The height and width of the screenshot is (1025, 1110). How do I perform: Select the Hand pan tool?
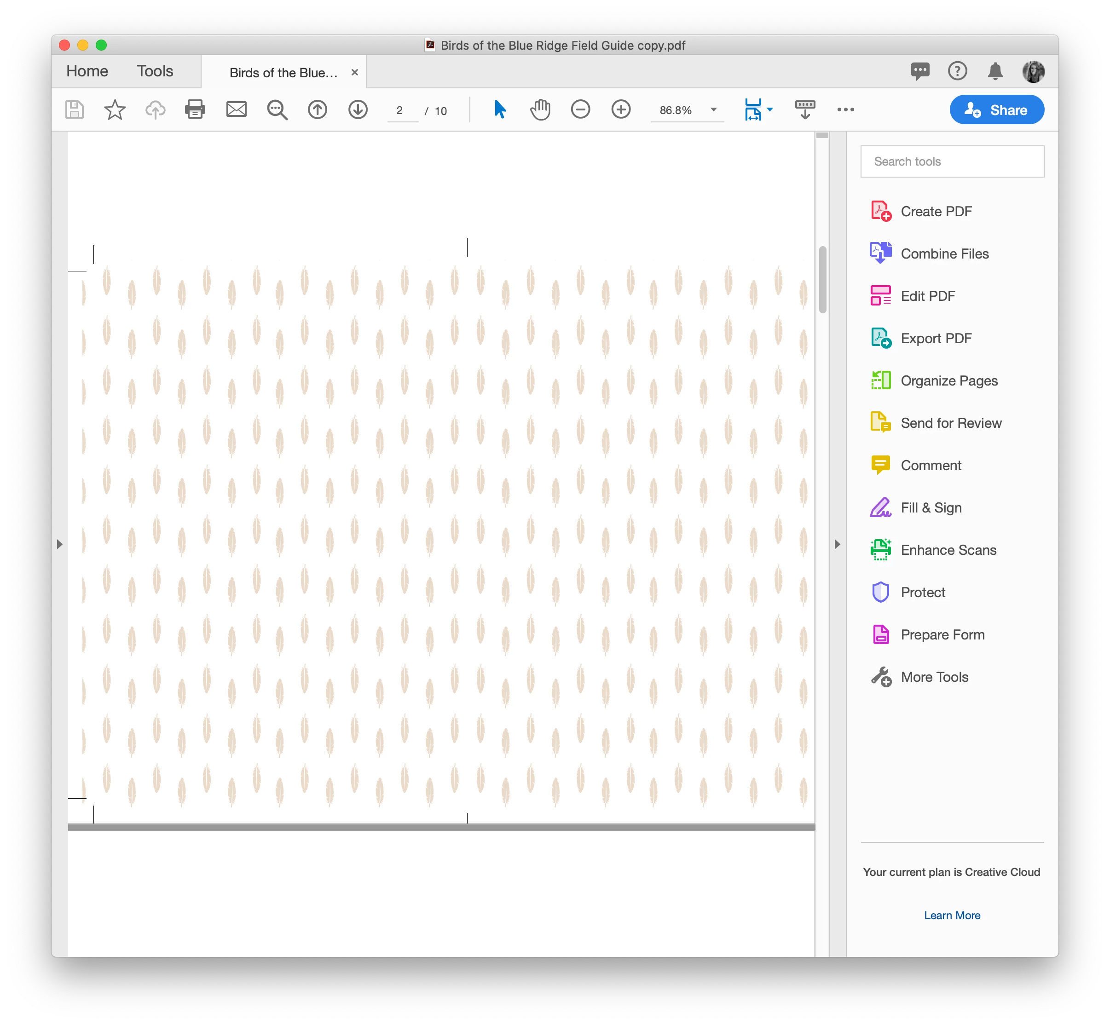pyautogui.click(x=540, y=109)
